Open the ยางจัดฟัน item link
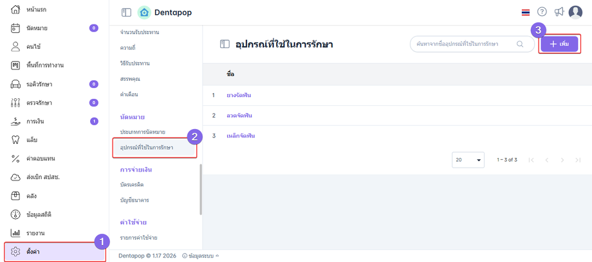The height and width of the screenshot is (262, 592). click(x=239, y=95)
